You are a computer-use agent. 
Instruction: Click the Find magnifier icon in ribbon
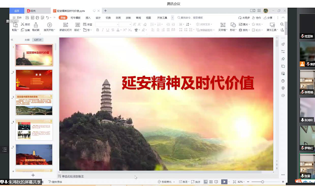pos(282,24)
